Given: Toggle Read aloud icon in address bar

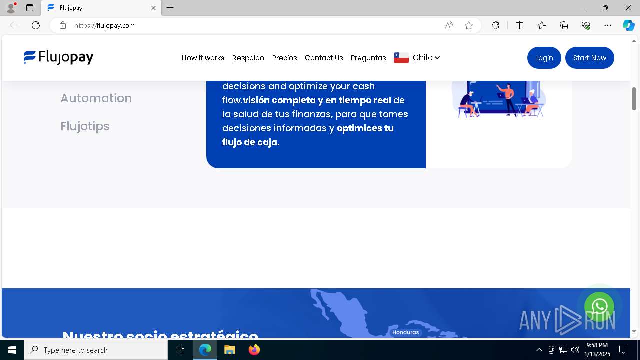Looking at the screenshot, I should pos(449,25).
